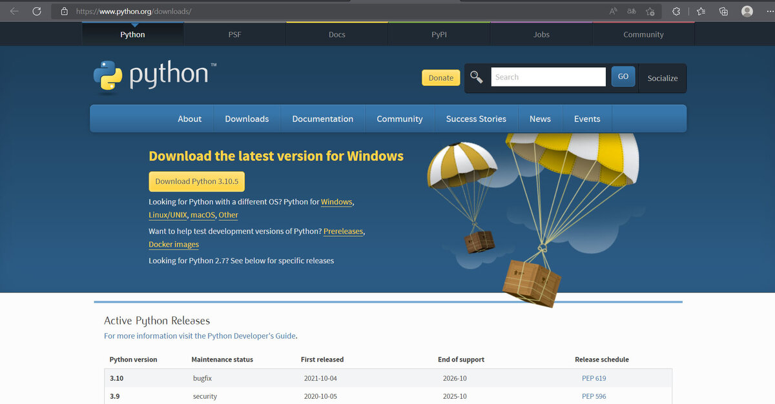Open the News menu
The image size is (775, 404).
(x=540, y=119)
